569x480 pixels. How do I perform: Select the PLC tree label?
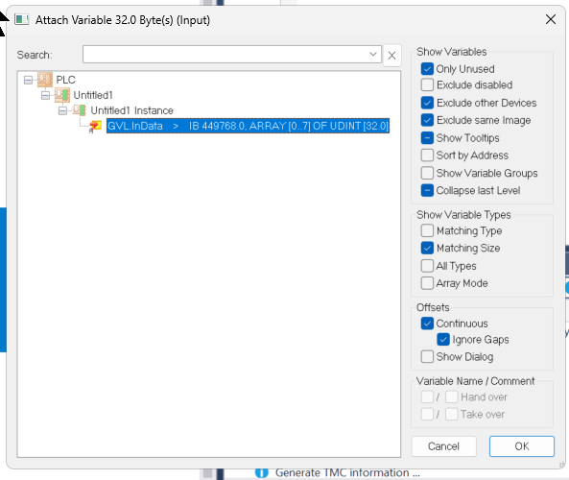pos(65,80)
